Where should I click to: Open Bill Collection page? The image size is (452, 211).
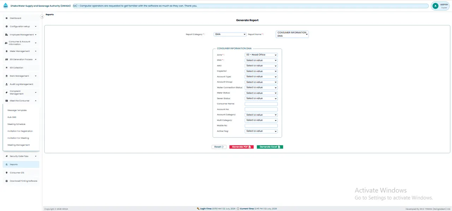tap(21, 68)
